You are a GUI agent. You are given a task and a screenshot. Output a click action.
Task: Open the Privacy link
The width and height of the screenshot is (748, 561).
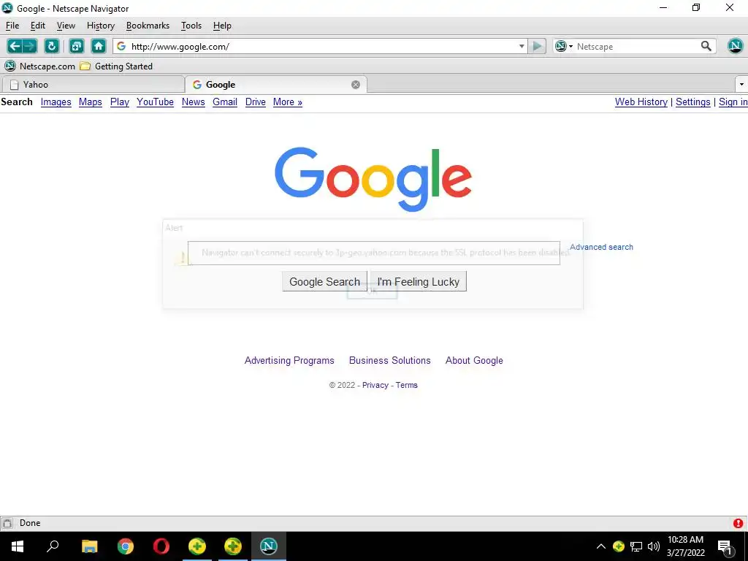tap(375, 386)
